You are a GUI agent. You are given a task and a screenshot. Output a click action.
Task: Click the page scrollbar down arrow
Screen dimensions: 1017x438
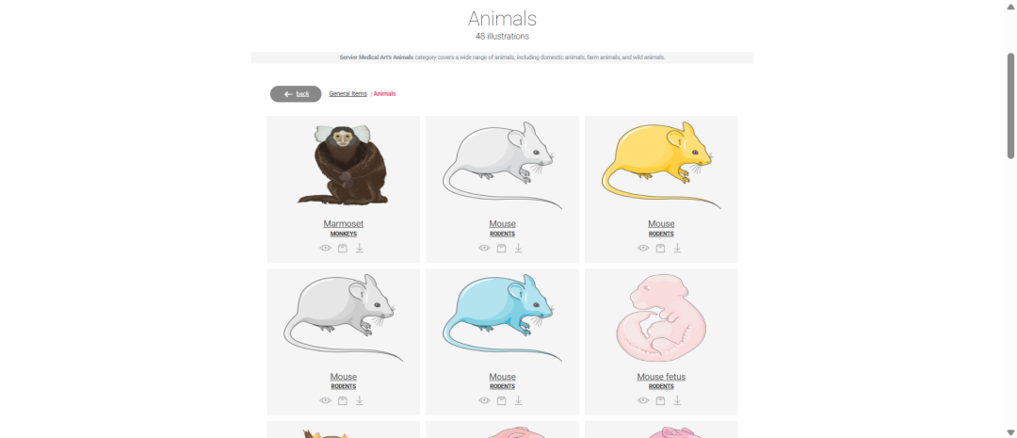tap(1010, 432)
